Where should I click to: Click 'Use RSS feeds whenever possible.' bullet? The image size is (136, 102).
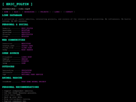click(x=20, y=93)
